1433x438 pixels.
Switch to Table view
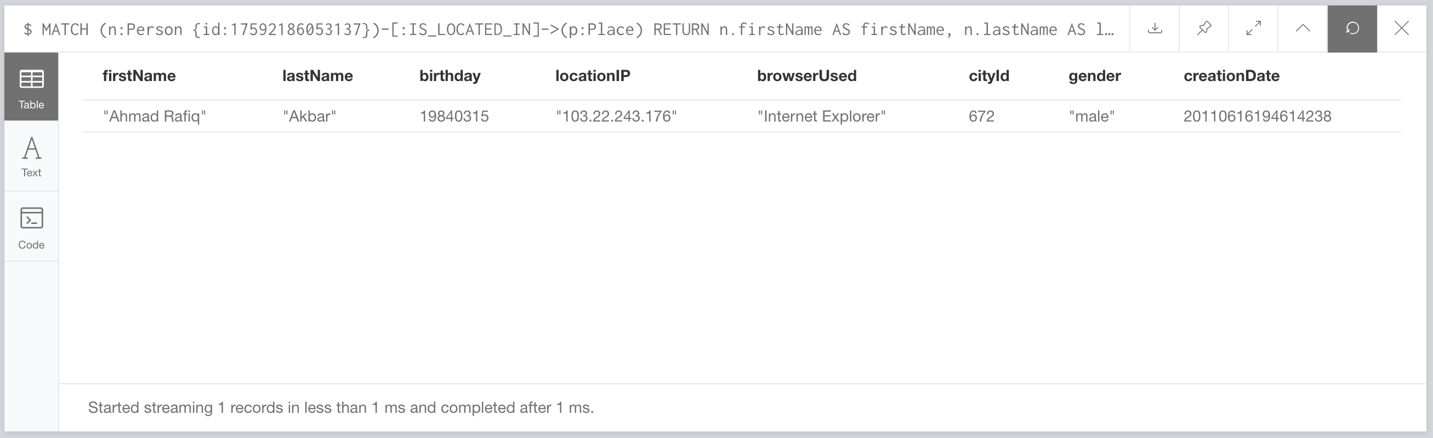tap(31, 87)
